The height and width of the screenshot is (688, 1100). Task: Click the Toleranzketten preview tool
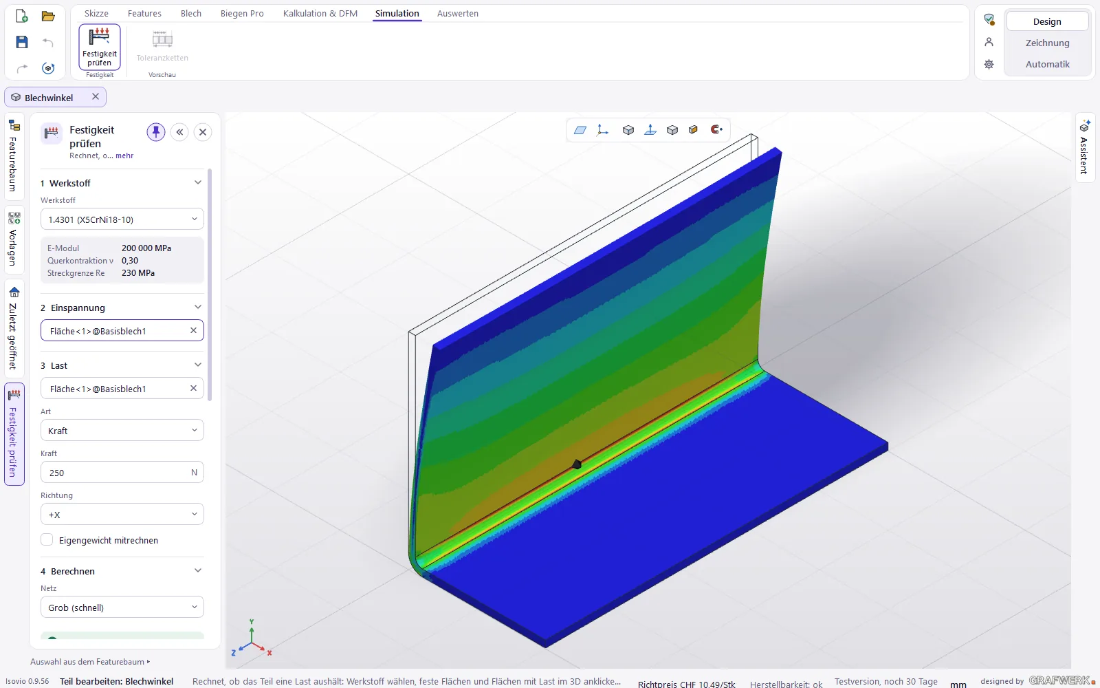(162, 47)
